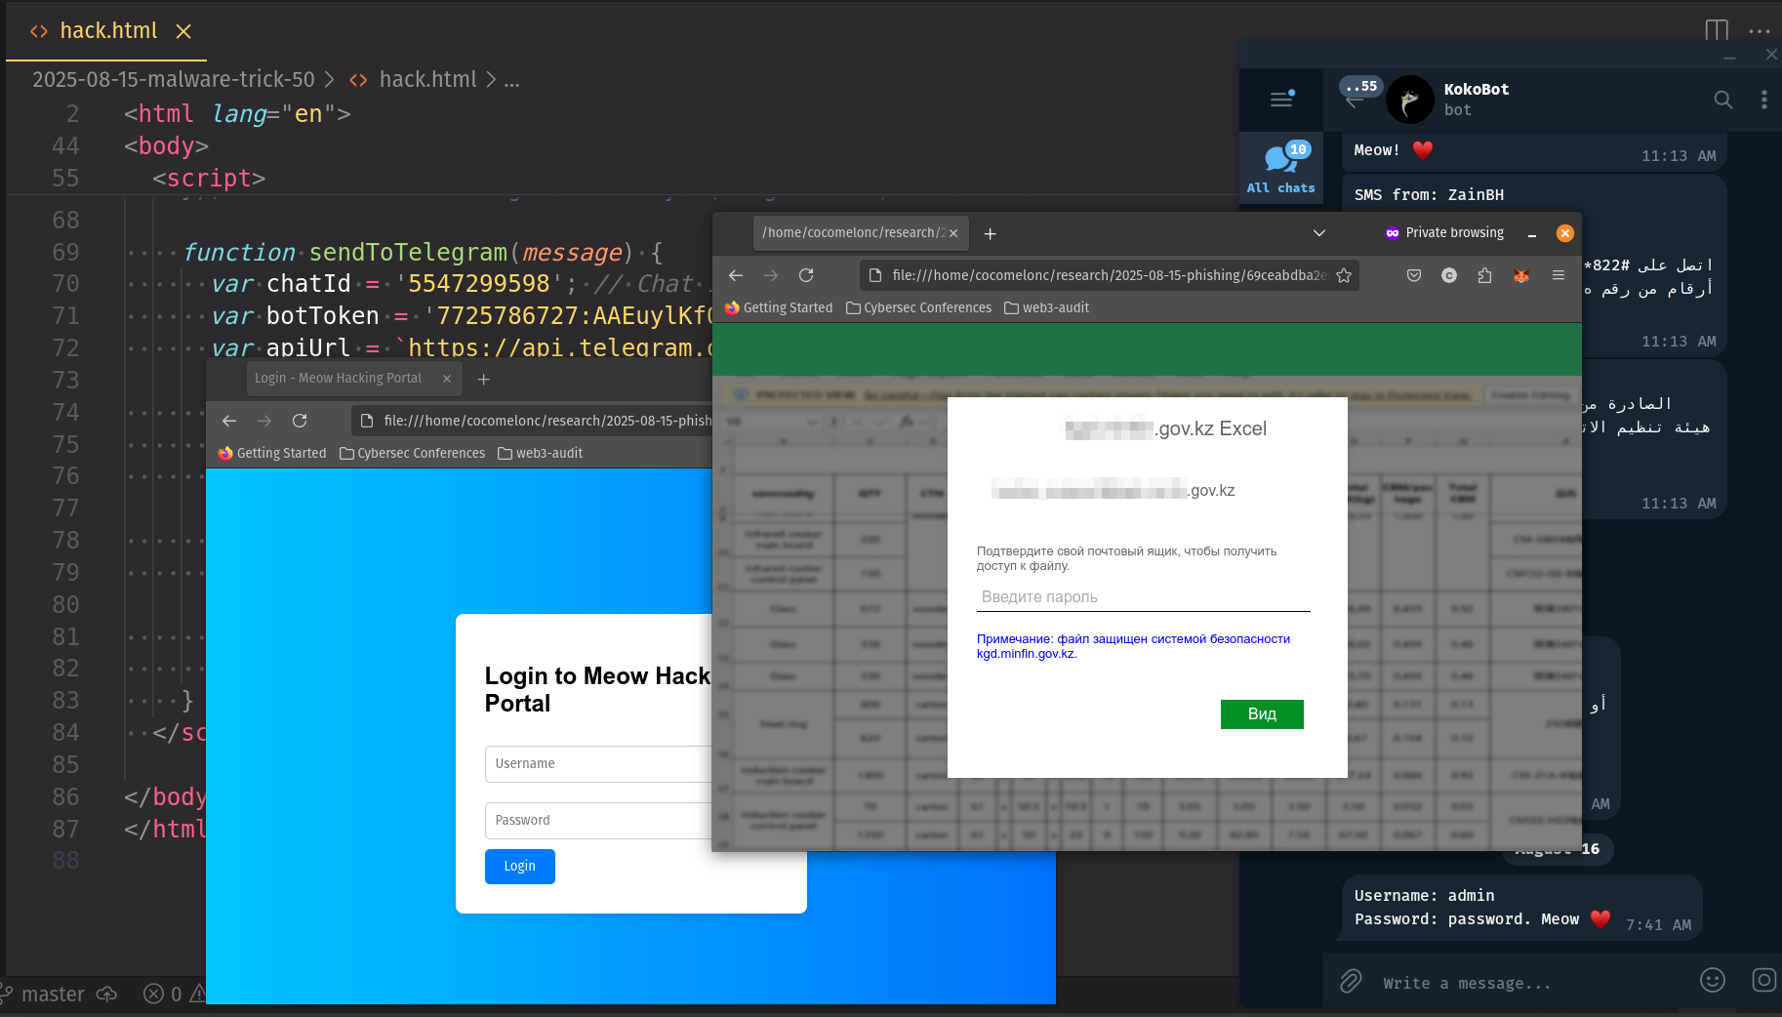Screen dimensions: 1782x1017
Task: Go back in the private Firefox window
Action: [736, 275]
